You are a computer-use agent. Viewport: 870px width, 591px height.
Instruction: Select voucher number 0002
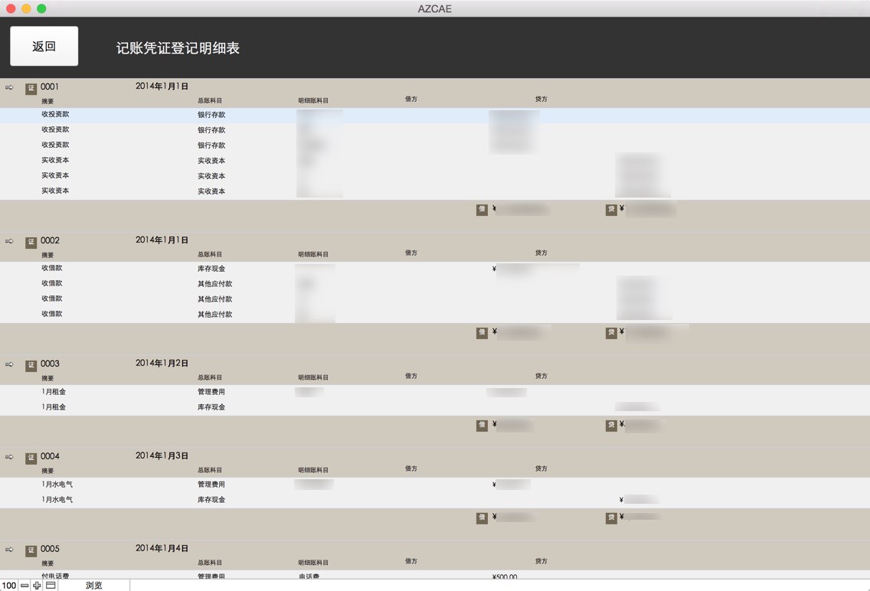tap(49, 240)
